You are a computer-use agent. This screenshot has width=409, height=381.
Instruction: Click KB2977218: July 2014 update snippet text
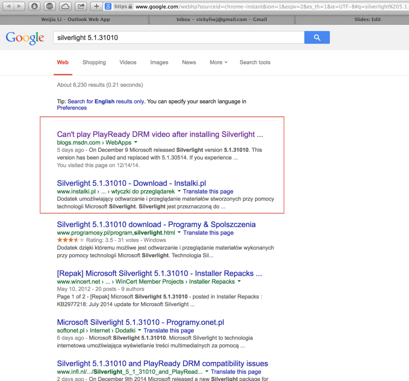[x=126, y=304]
